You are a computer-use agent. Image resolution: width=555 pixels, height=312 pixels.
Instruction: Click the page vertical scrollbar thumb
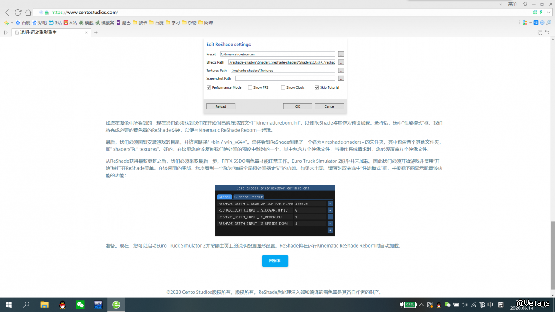pos(552,255)
